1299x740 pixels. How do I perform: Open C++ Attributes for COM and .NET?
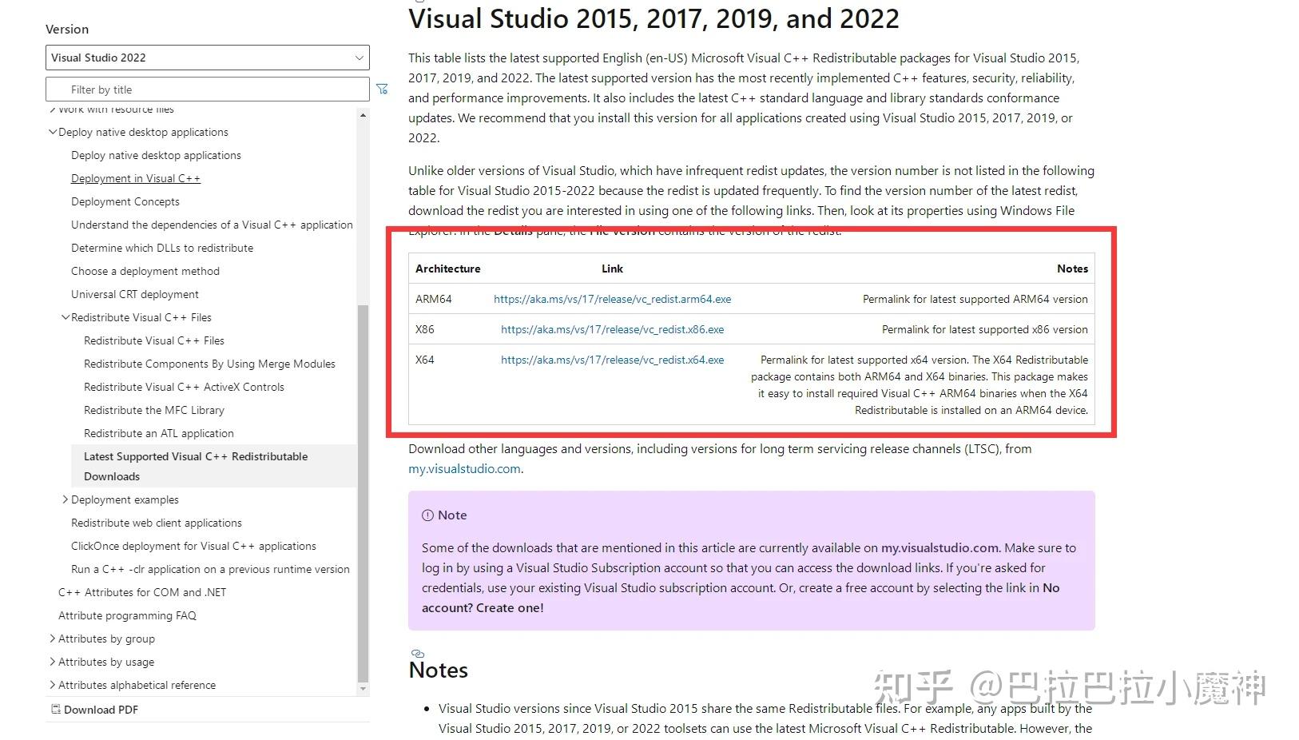(142, 592)
